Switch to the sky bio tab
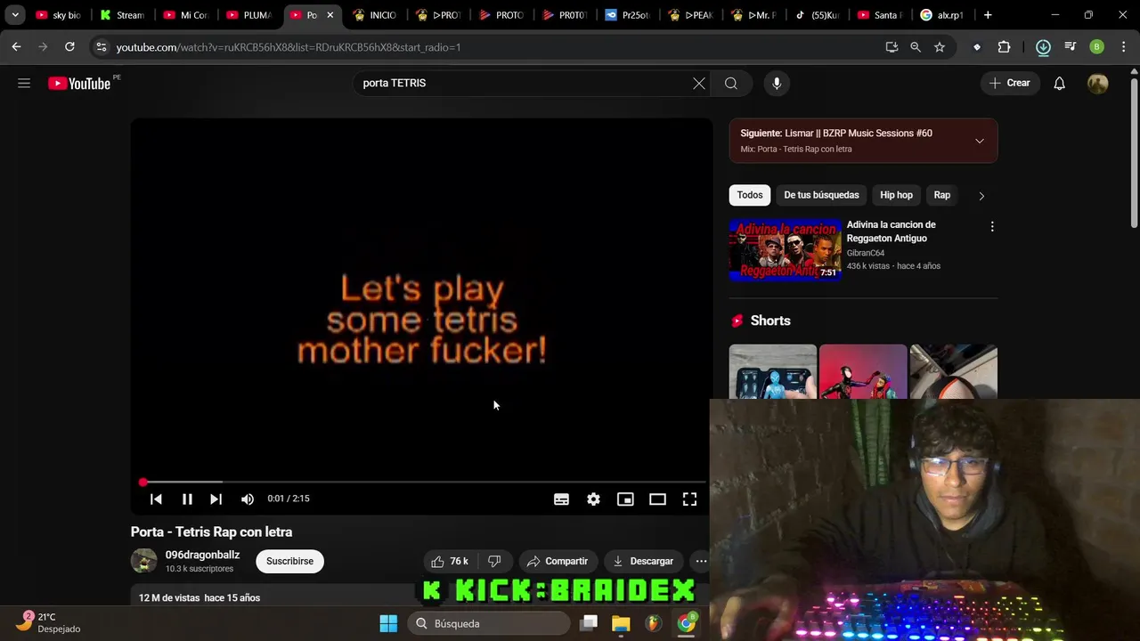This screenshot has height=641, width=1140. tap(59, 15)
